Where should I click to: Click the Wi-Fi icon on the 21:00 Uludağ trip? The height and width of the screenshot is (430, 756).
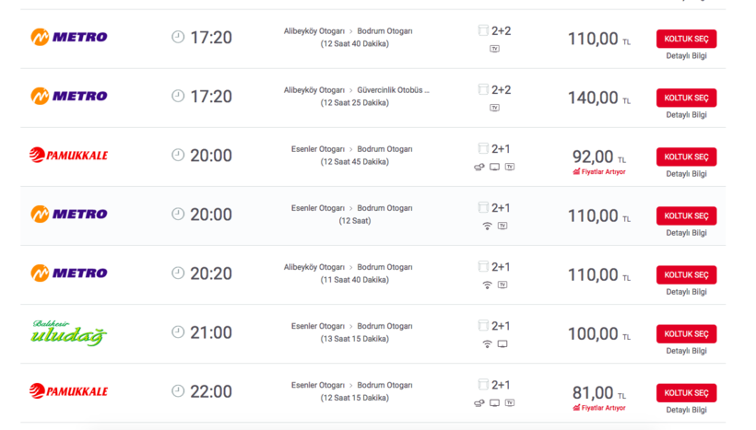(x=487, y=344)
